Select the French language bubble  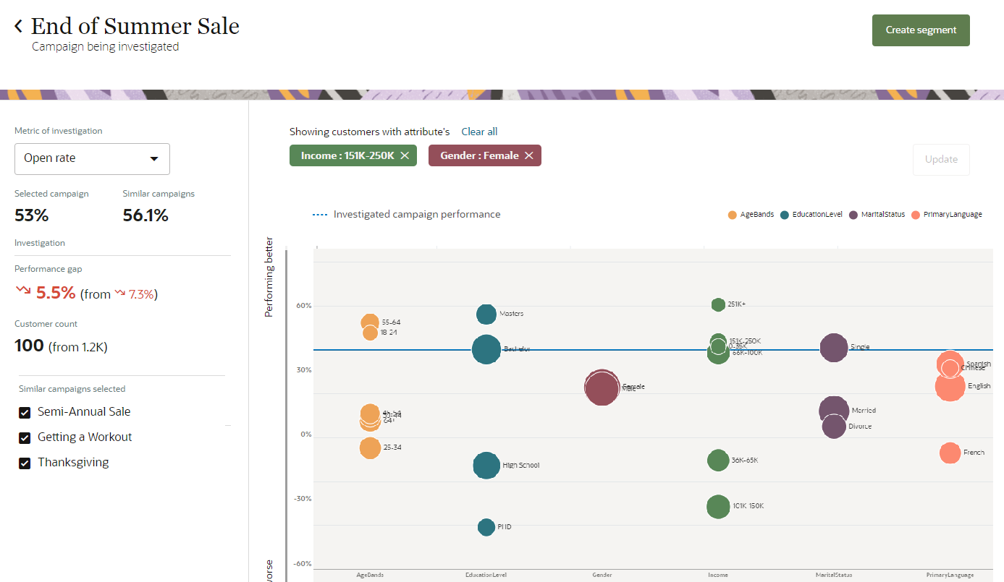[x=950, y=453]
